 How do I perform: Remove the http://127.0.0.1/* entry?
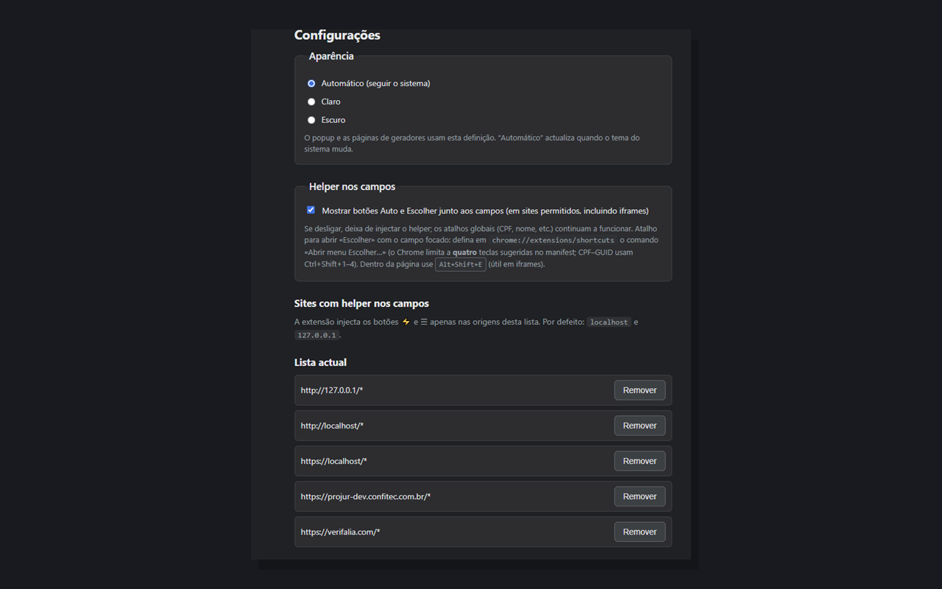click(640, 390)
